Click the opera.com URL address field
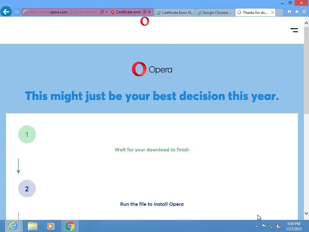This screenshot has height=232, width=309. coord(63,12)
